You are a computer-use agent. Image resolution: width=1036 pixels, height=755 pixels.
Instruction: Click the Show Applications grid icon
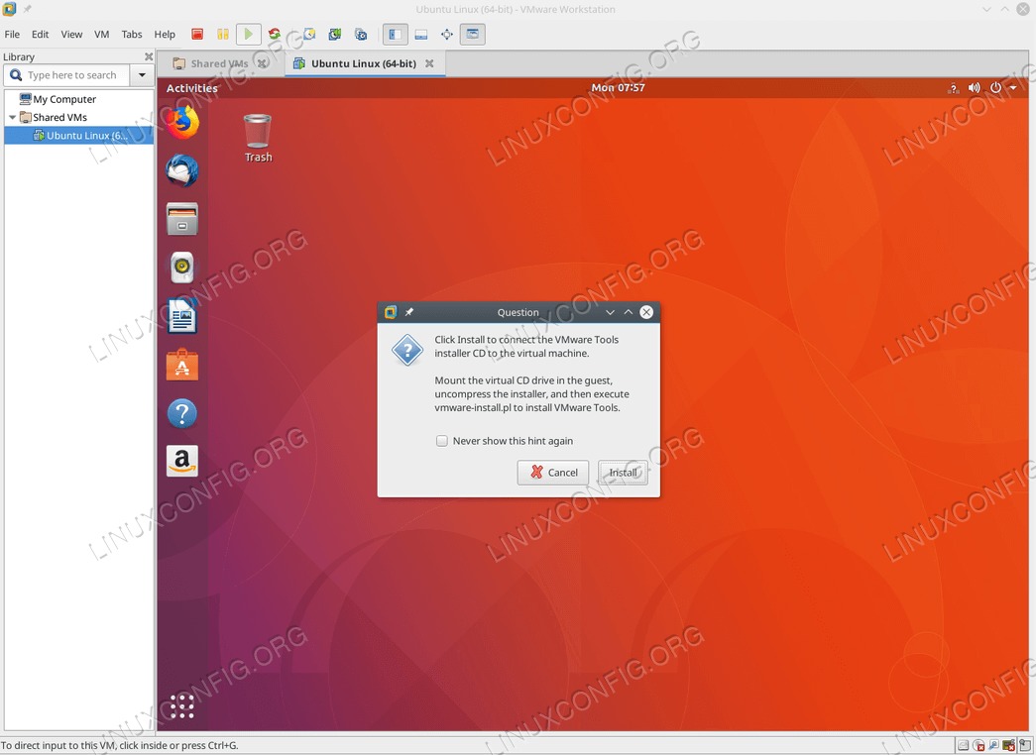[182, 706]
